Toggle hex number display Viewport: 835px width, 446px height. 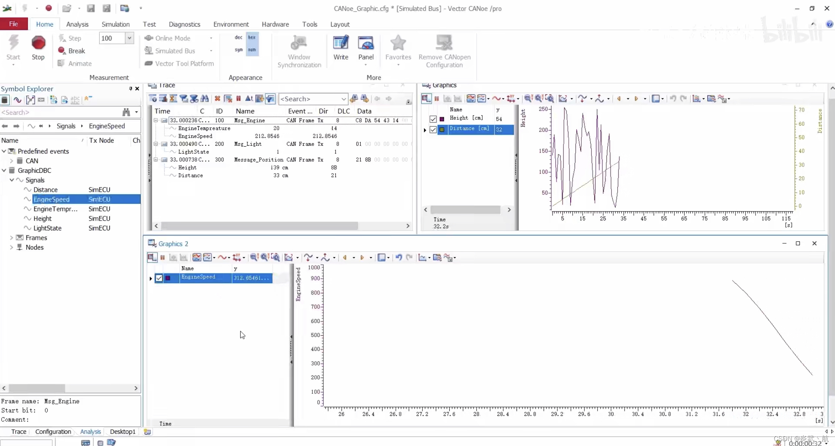coord(252,37)
